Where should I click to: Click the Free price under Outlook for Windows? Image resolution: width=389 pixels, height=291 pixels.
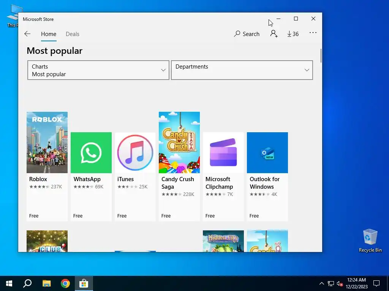pyautogui.click(x=254, y=216)
